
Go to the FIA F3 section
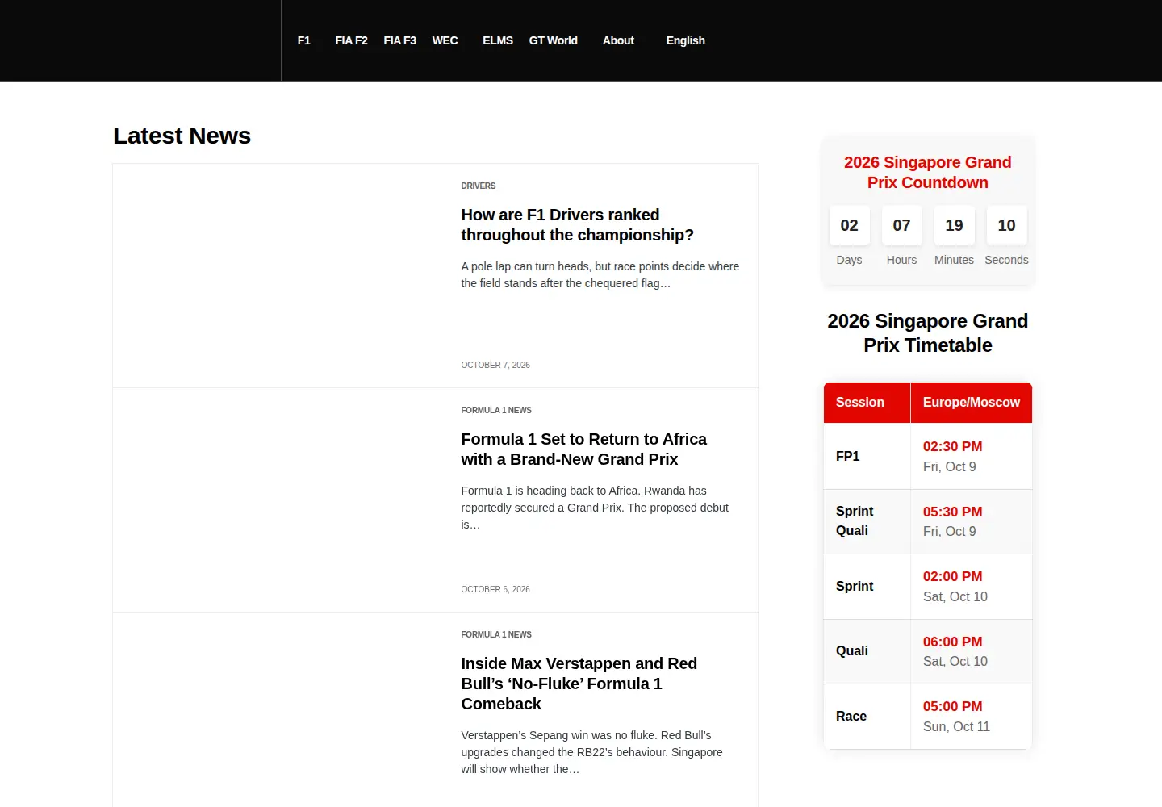coord(399,40)
